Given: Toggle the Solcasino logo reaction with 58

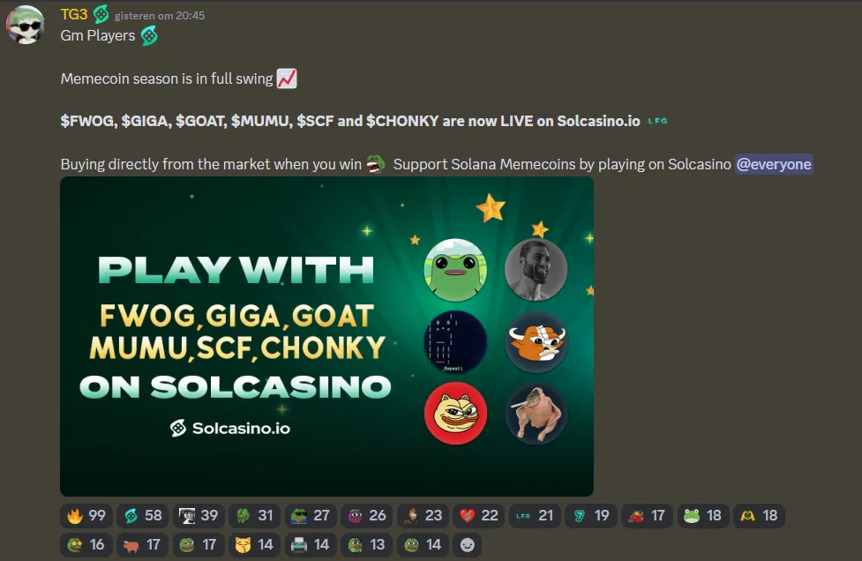Looking at the screenshot, I should pyautogui.click(x=142, y=515).
